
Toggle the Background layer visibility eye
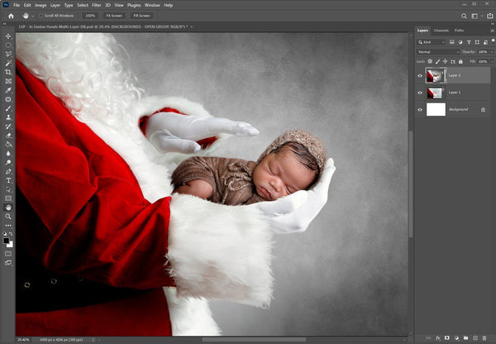[x=420, y=109]
